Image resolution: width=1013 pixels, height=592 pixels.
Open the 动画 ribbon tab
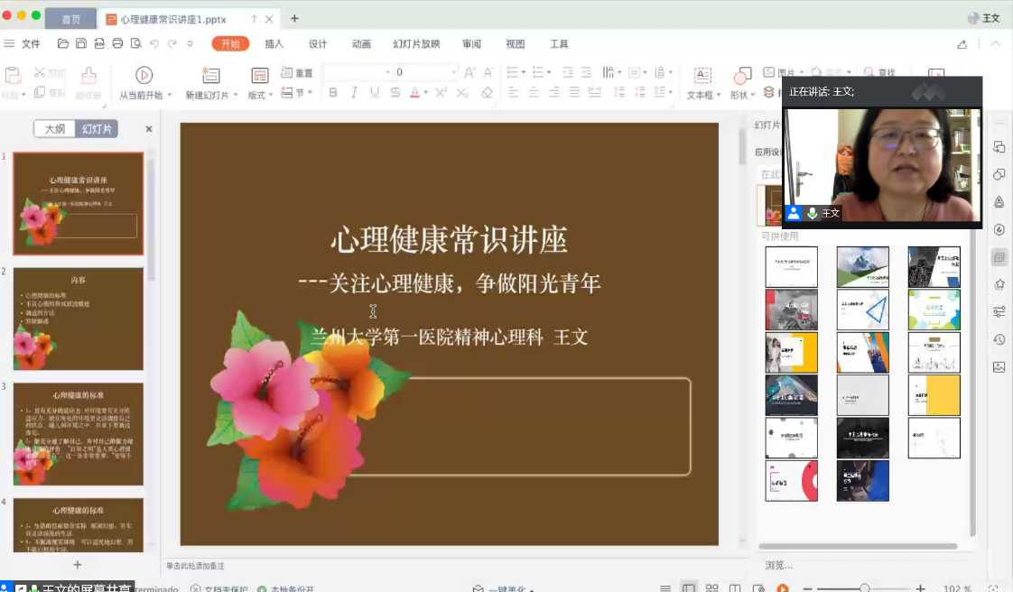coord(361,43)
